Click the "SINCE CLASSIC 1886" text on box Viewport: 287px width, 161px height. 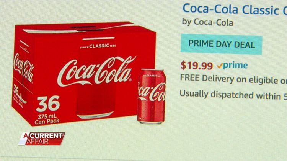pyautogui.click(x=98, y=46)
